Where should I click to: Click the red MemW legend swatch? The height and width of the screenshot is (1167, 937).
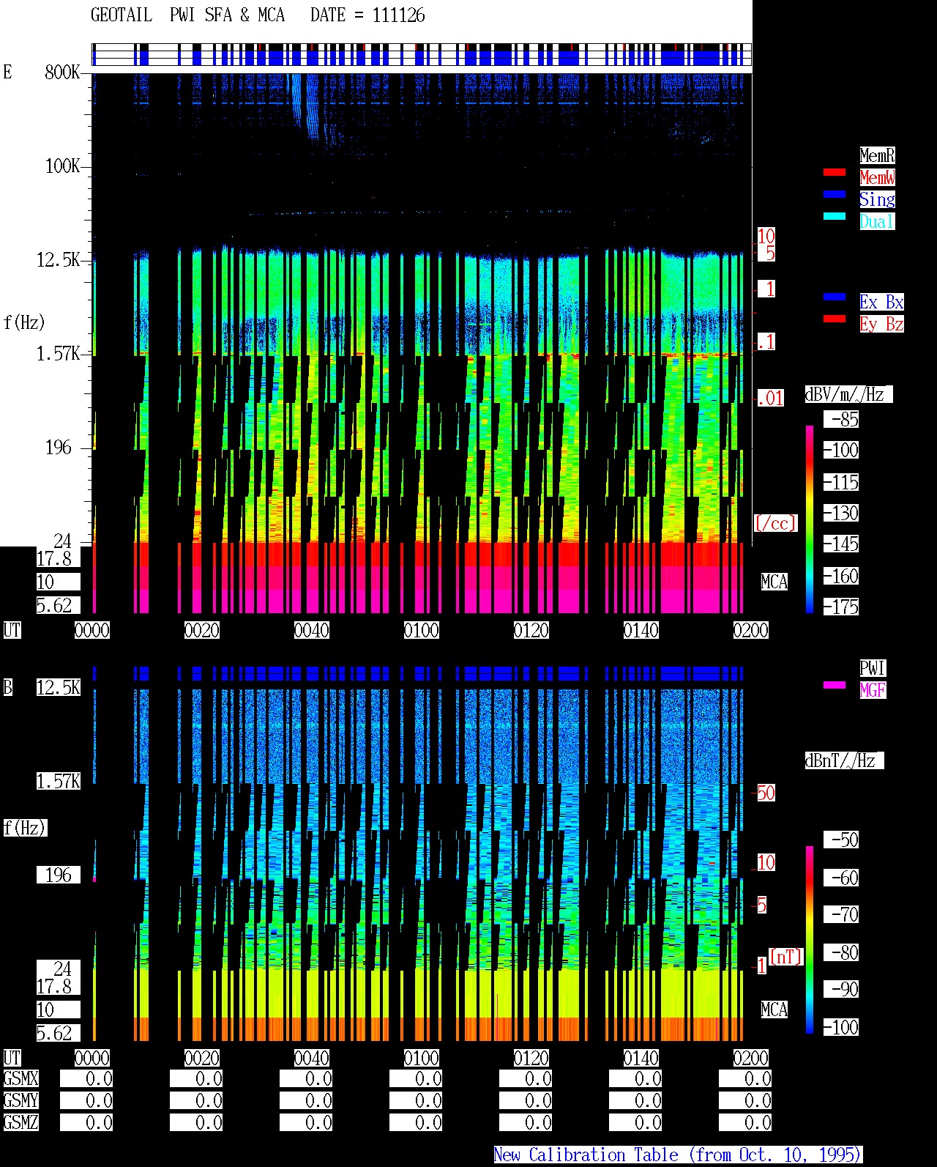[834, 173]
